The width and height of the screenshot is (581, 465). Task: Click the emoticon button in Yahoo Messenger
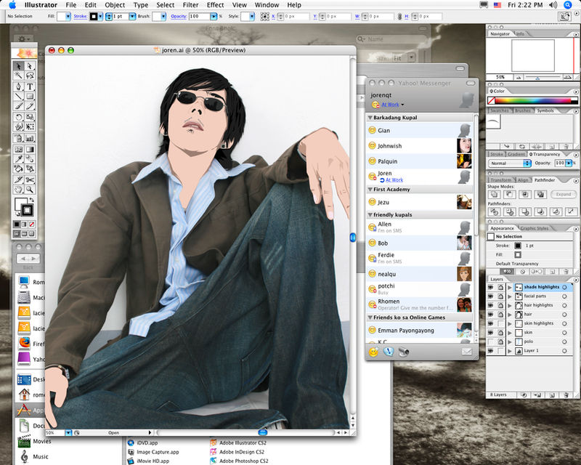point(373,352)
